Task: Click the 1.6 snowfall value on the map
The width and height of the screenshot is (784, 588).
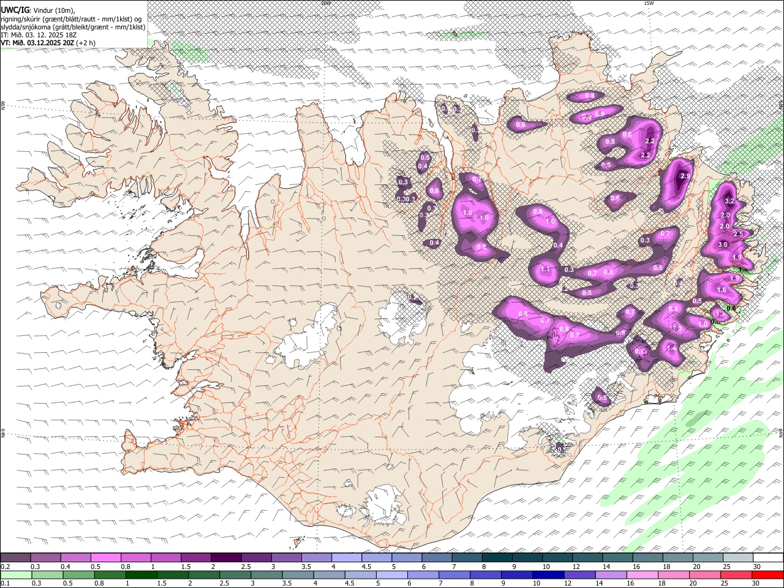Action: [722, 290]
